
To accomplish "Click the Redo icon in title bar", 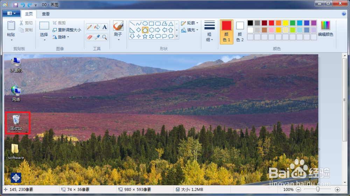I will click(x=29, y=5).
